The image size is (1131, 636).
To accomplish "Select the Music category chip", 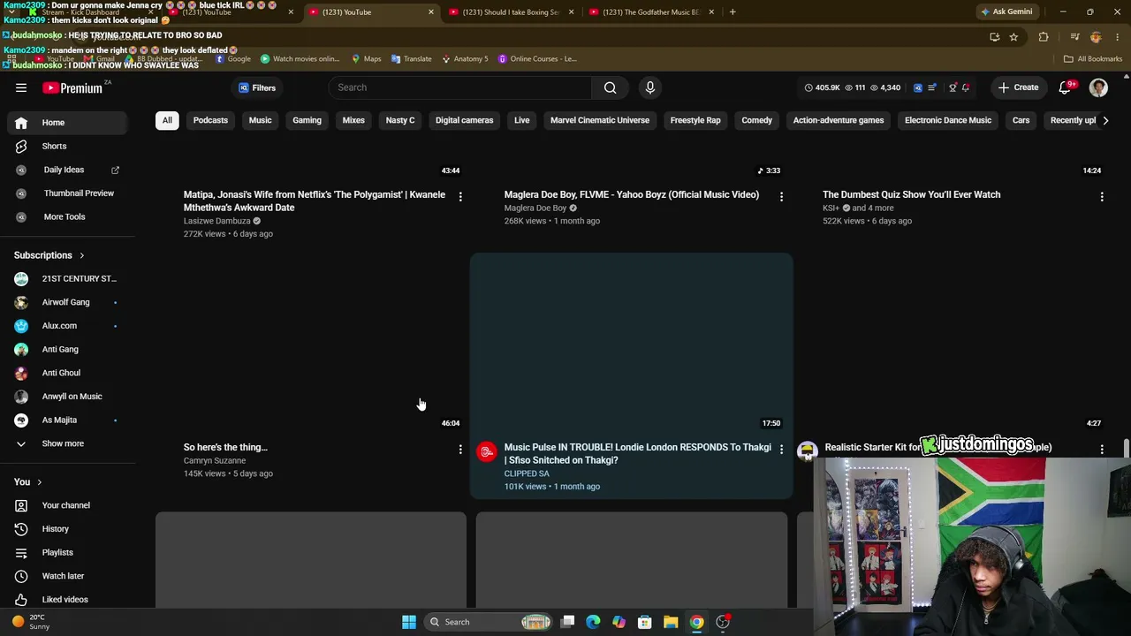I will click(x=260, y=120).
